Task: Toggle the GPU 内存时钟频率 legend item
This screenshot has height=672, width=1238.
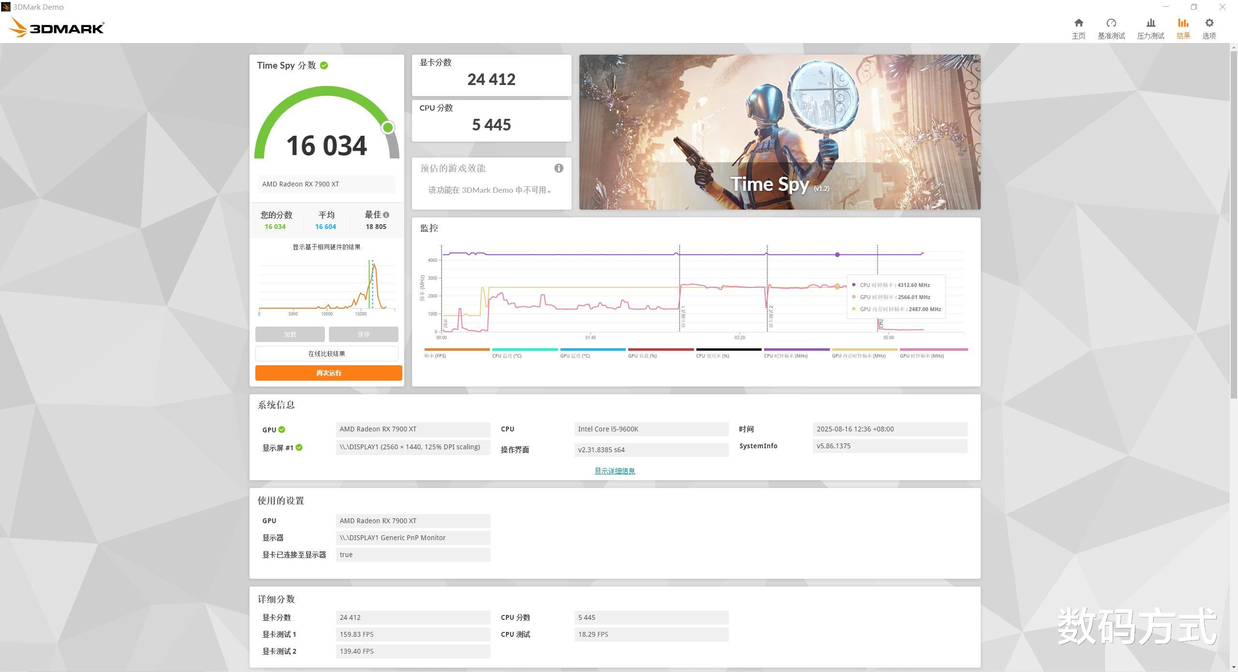Action: pyautogui.click(x=858, y=356)
